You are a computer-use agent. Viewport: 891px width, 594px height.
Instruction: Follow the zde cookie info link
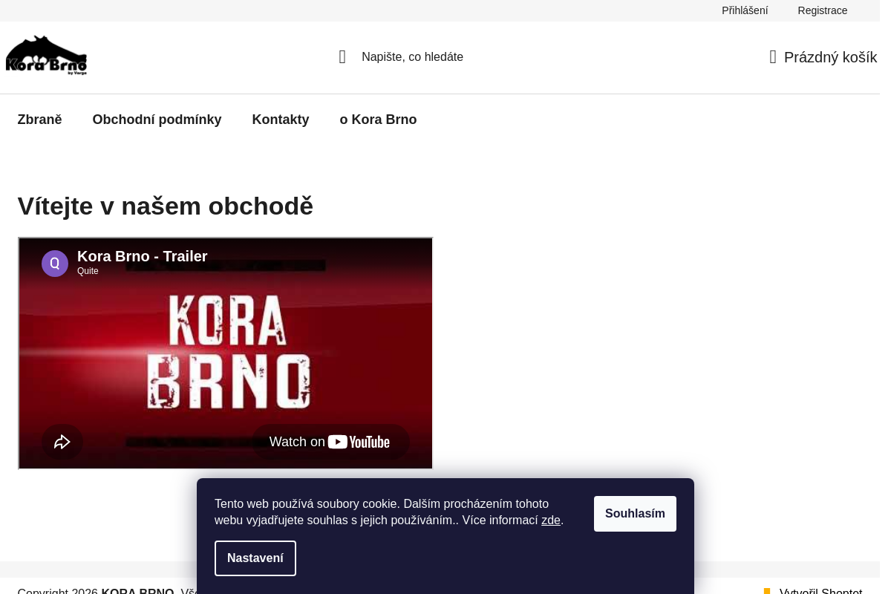coord(551,520)
